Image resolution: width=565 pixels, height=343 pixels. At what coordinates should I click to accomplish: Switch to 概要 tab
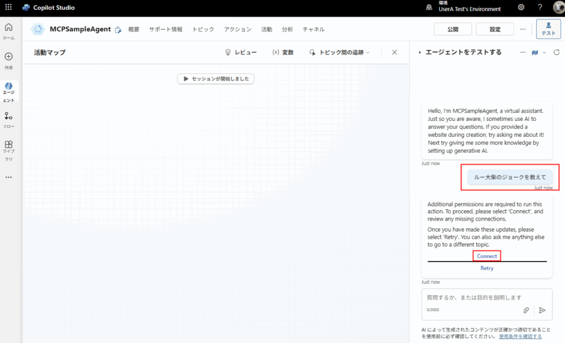point(134,29)
